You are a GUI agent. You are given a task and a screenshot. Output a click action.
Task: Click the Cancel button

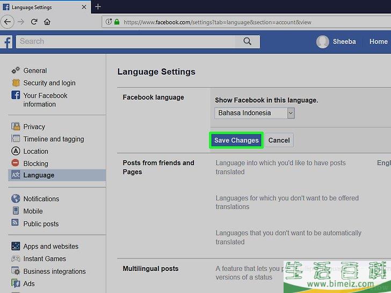coord(279,140)
